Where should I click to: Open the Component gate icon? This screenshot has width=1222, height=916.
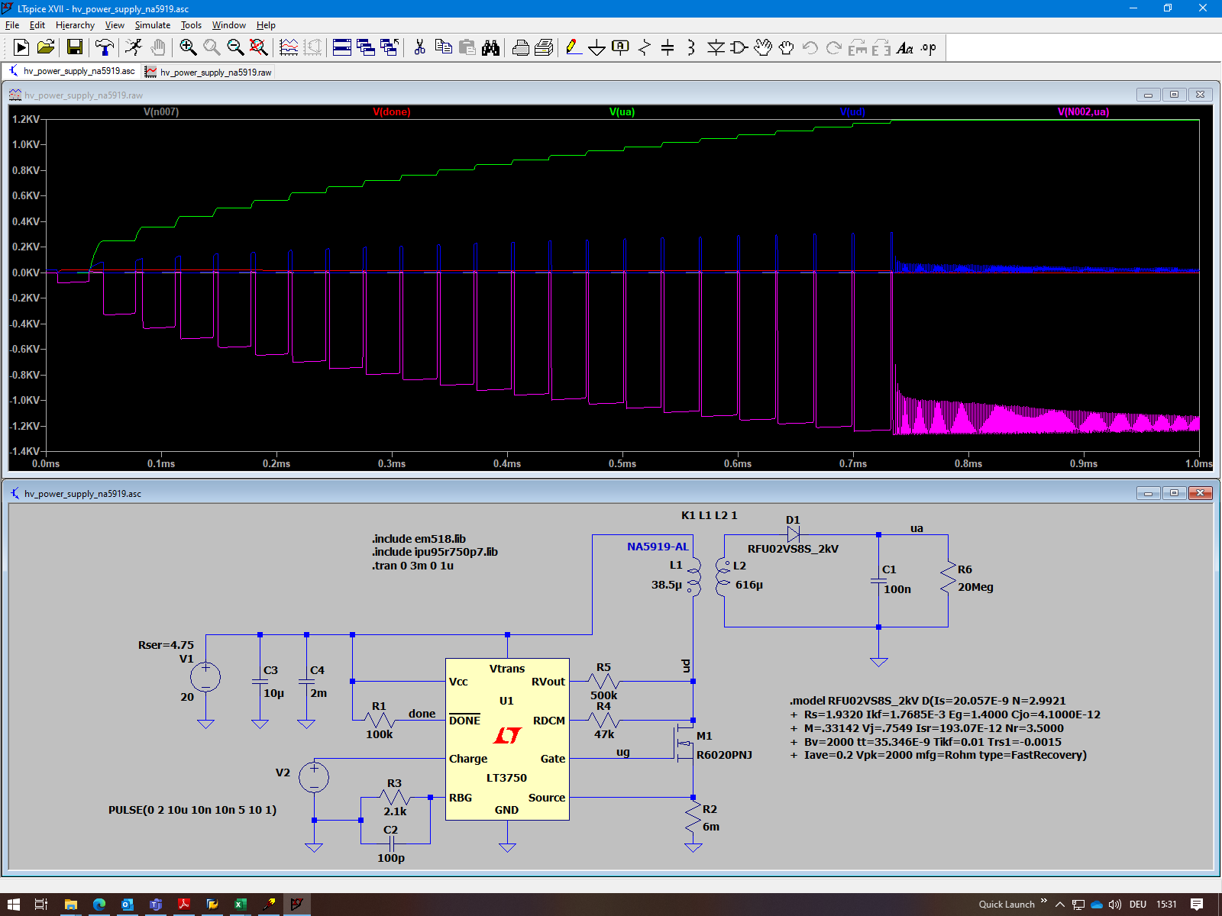point(739,47)
